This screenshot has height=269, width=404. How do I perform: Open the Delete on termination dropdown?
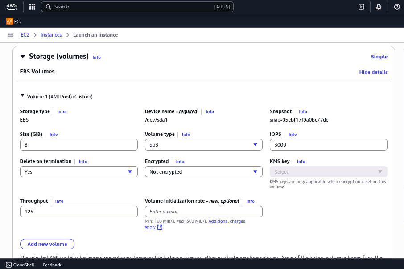point(79,172)
